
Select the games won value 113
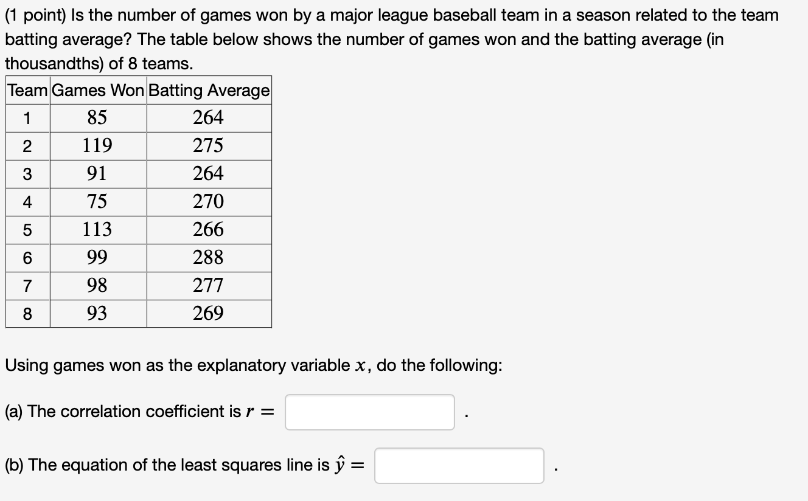tap(97, 229)
